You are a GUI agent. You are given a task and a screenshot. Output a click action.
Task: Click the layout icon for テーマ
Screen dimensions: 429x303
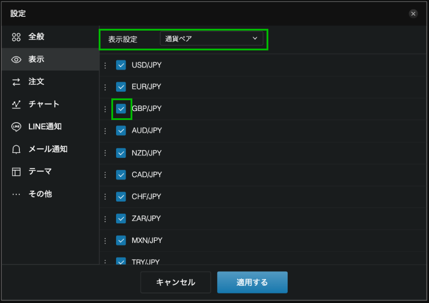[16, 172]
